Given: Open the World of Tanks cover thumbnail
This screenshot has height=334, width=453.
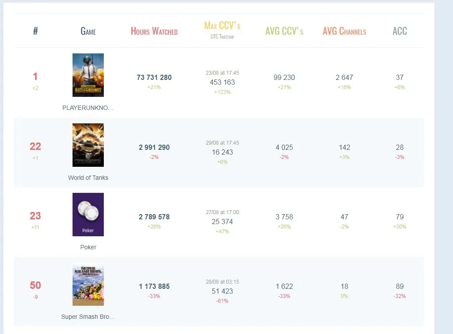Looking at the screenshot, I should point(88,145).
